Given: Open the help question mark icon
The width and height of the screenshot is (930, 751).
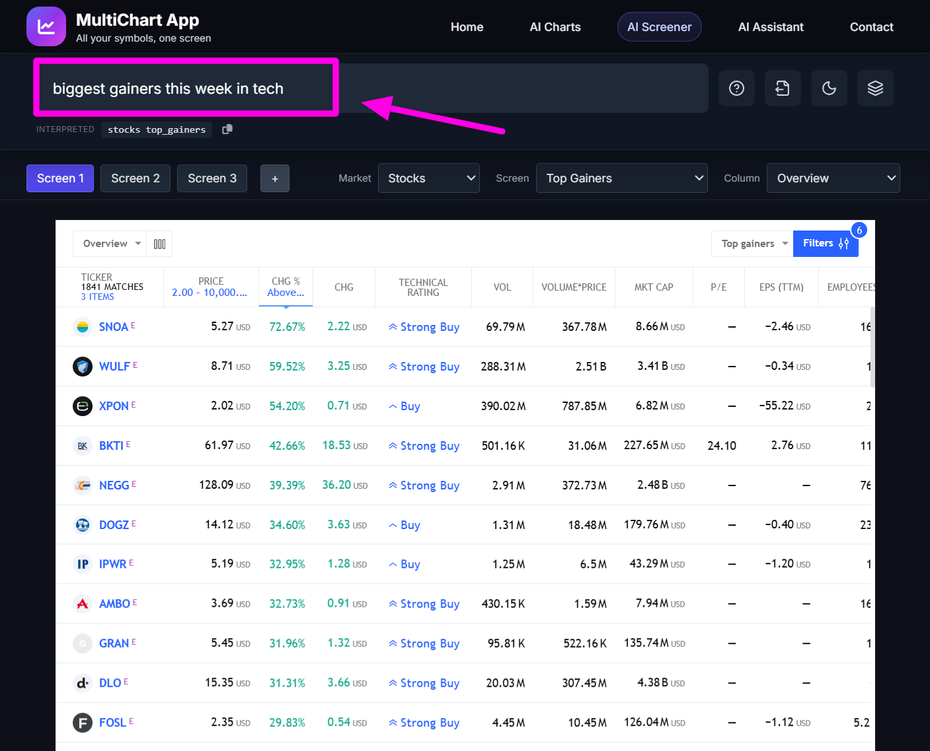Looking at the screenshot, I should [x=736, y=88].
